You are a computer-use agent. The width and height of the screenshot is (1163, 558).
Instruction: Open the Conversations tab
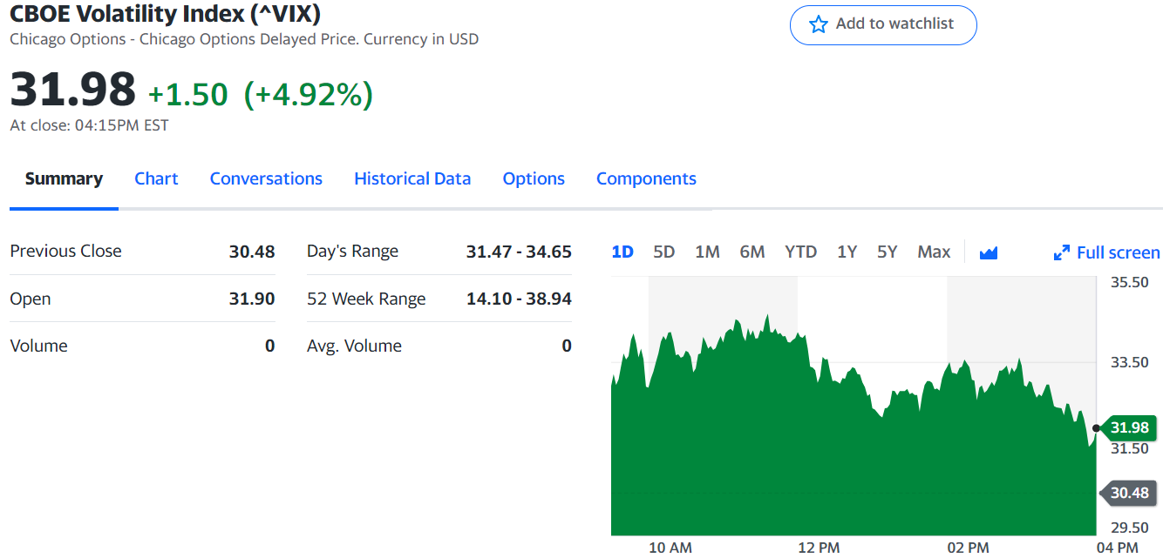pos(266,178)
